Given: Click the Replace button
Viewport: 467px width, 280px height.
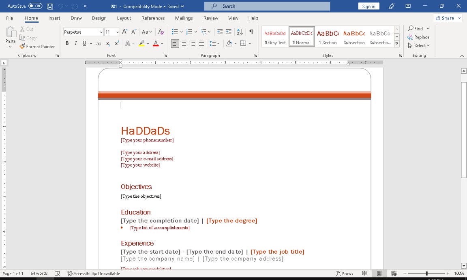Looking at the screenshot, I should tap(418, 37).
